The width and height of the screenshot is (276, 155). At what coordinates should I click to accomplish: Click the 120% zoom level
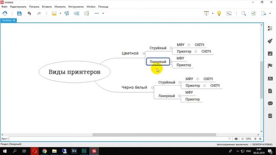(248, 139)
